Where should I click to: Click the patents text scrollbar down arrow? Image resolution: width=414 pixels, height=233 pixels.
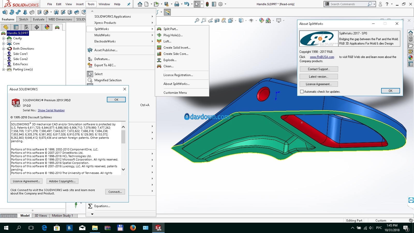click(123, 170)
